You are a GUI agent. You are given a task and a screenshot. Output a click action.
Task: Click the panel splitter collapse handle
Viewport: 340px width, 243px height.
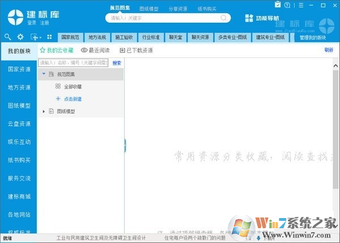point(125,145)
